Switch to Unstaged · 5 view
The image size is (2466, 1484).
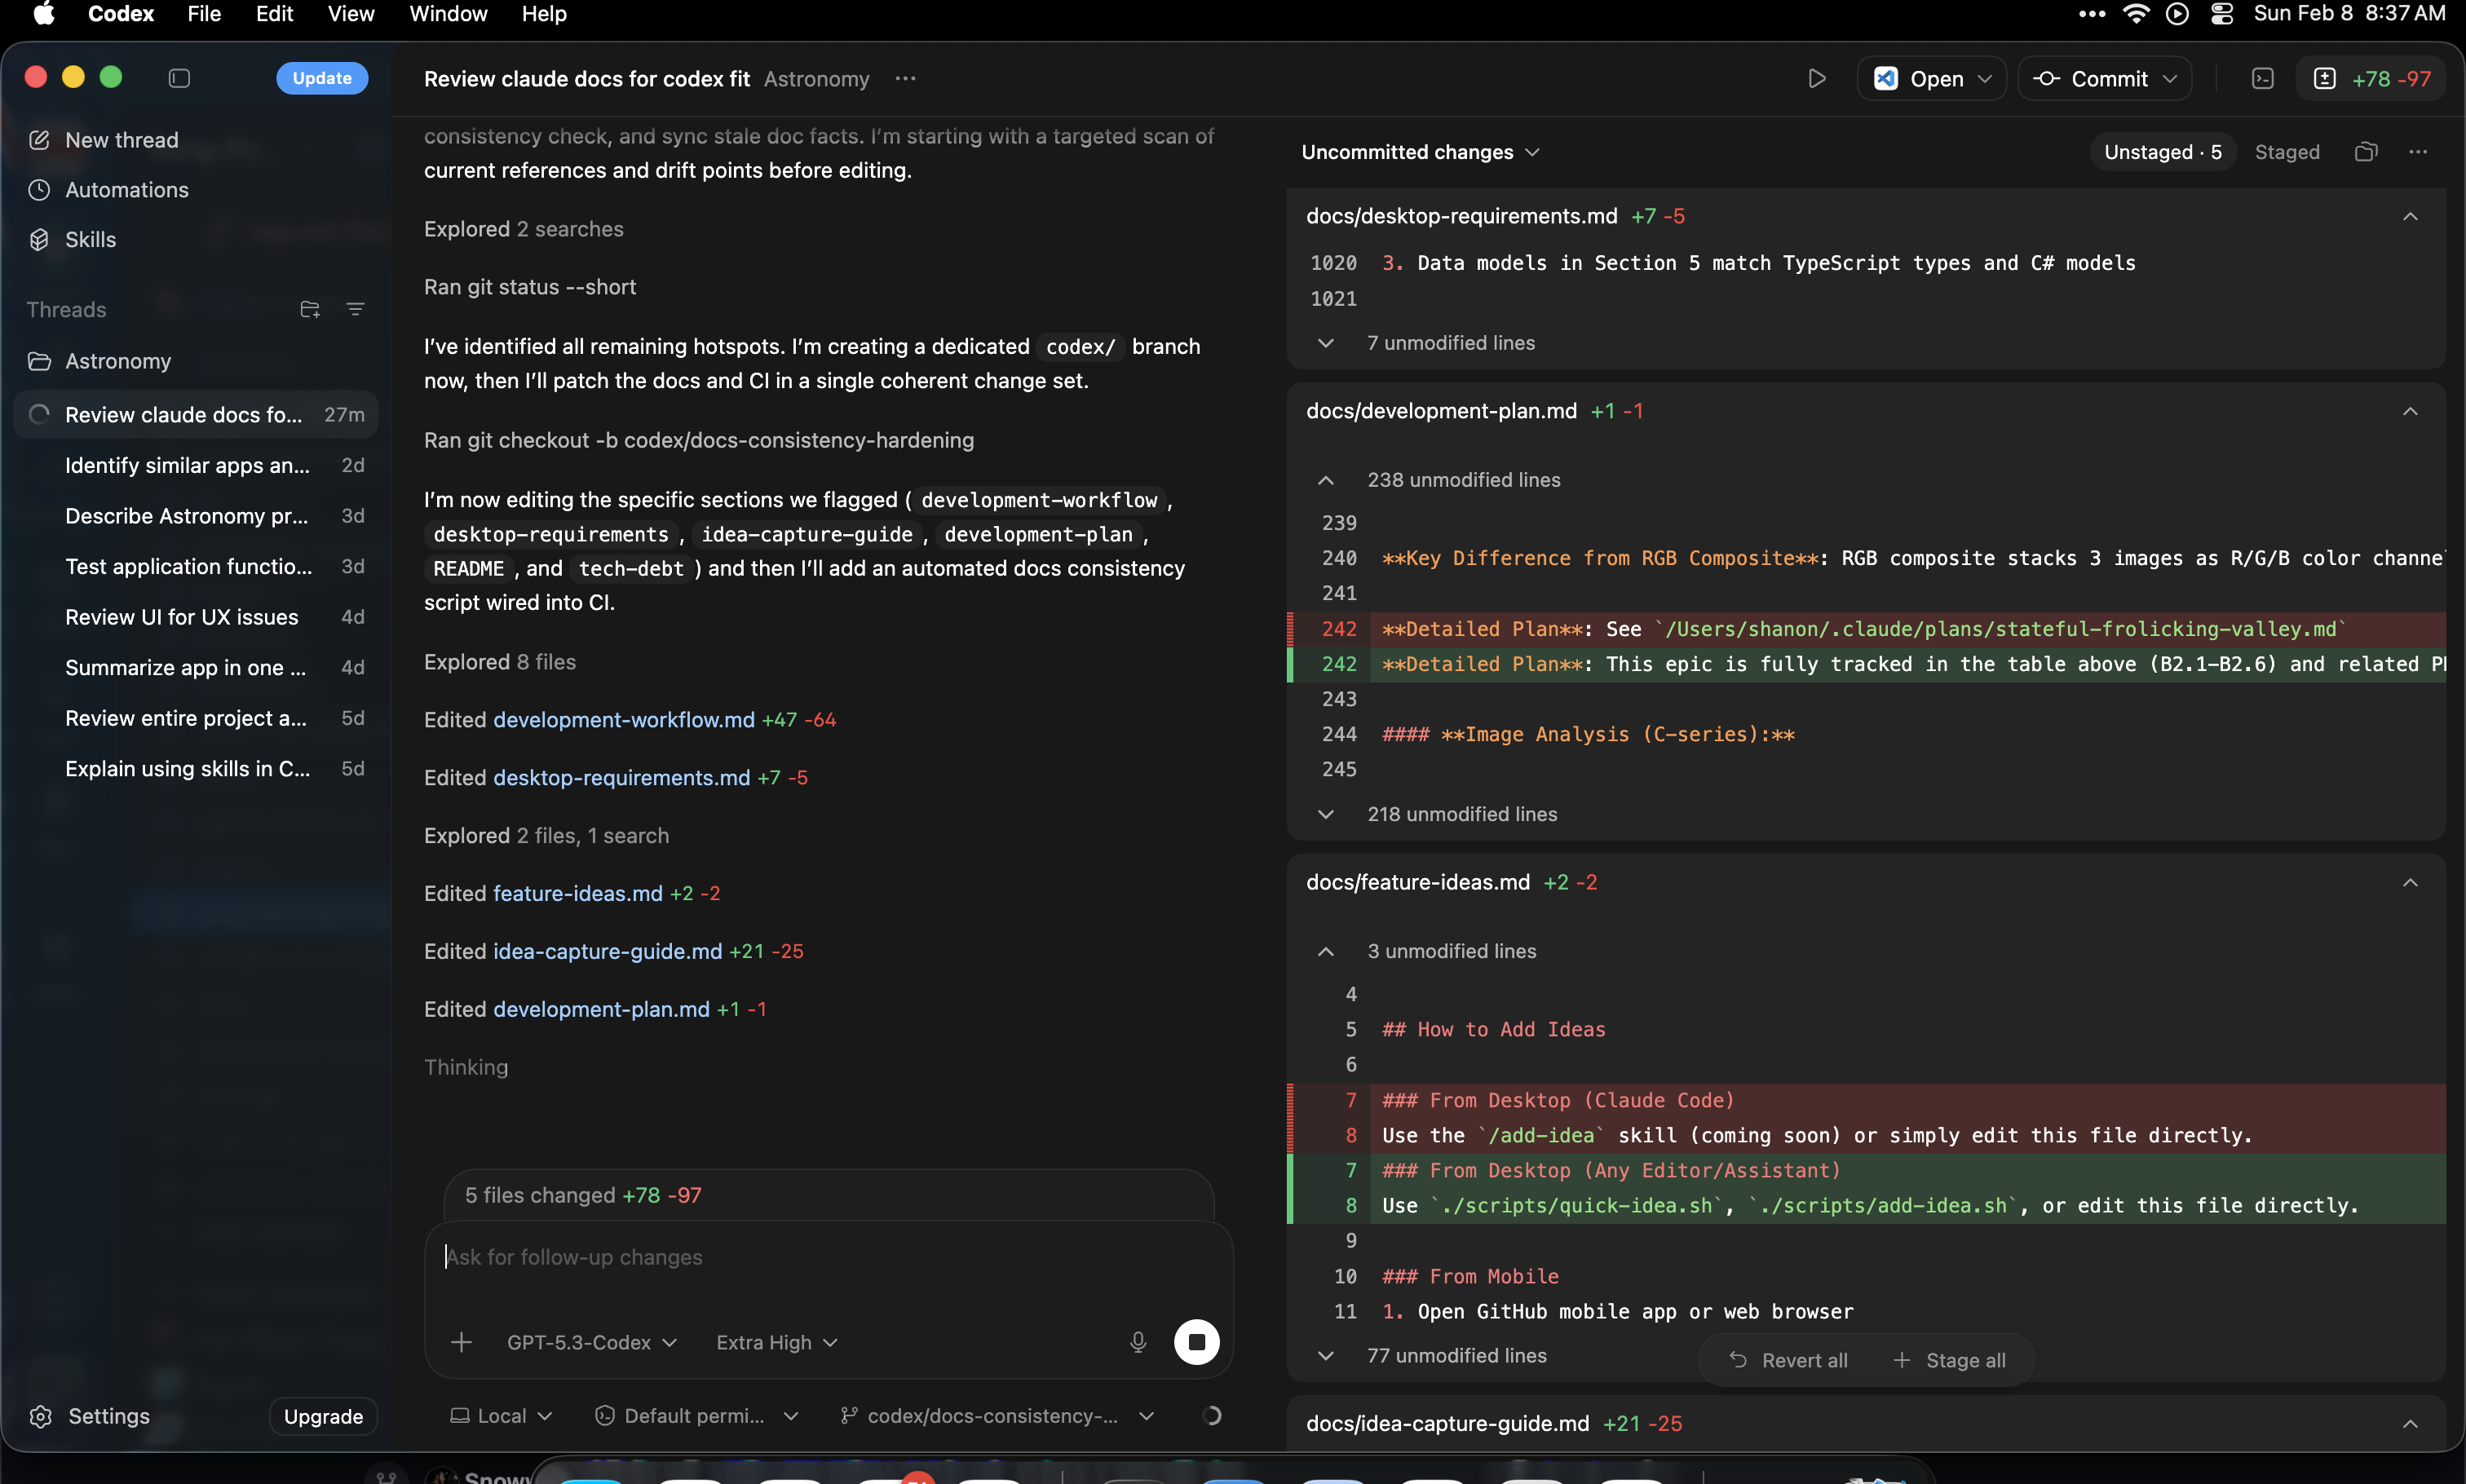point(2162,152)
